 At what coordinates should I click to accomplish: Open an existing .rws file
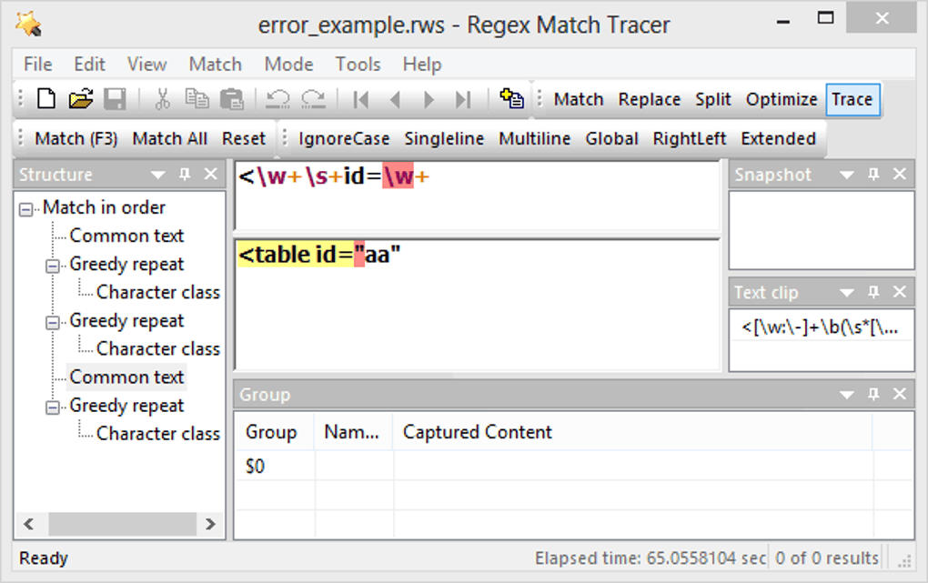(x=80, y=99)
